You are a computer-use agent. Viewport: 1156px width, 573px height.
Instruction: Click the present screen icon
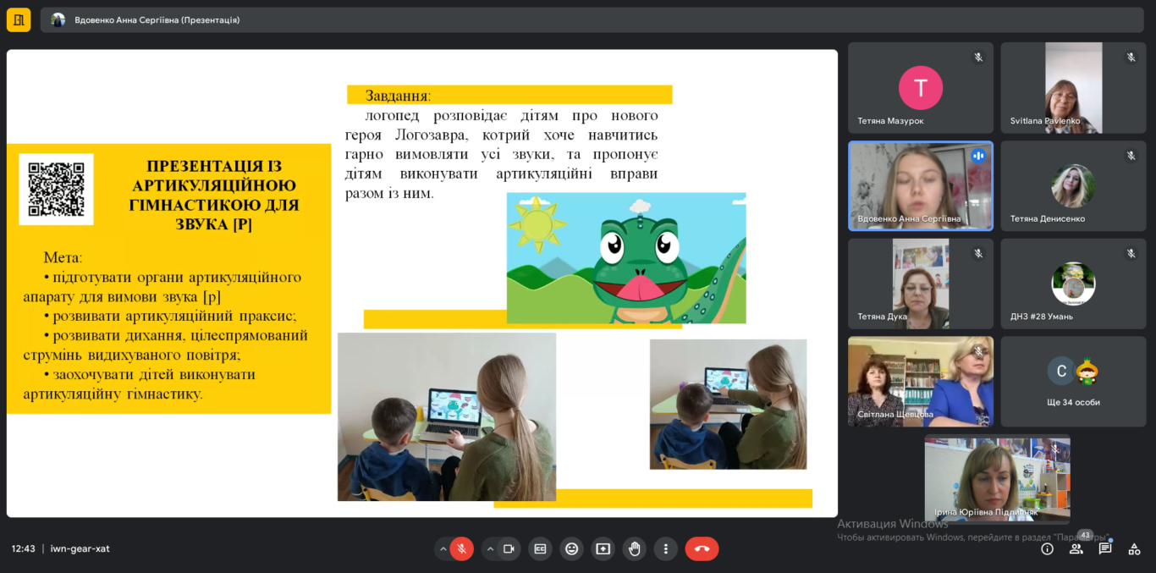603,548
